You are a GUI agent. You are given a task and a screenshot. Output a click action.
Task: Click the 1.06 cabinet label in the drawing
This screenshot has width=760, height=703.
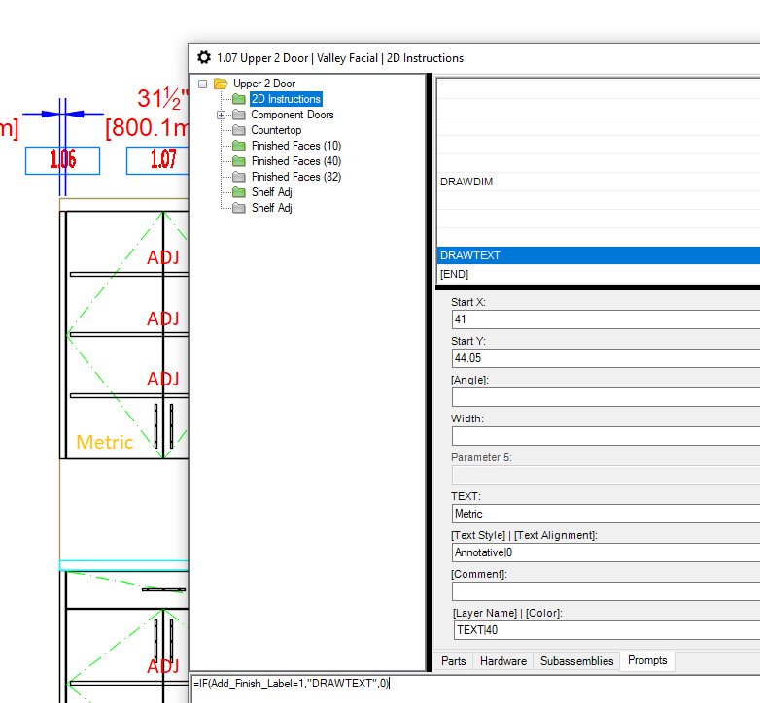[x=62, y=160]
